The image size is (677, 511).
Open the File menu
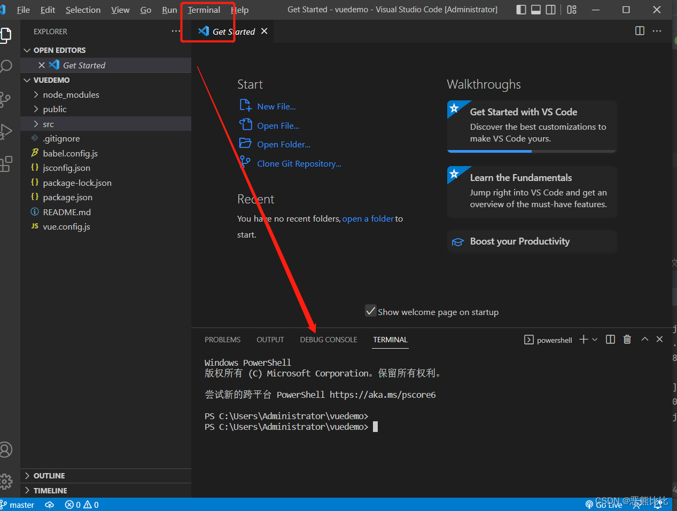point(24,10)
